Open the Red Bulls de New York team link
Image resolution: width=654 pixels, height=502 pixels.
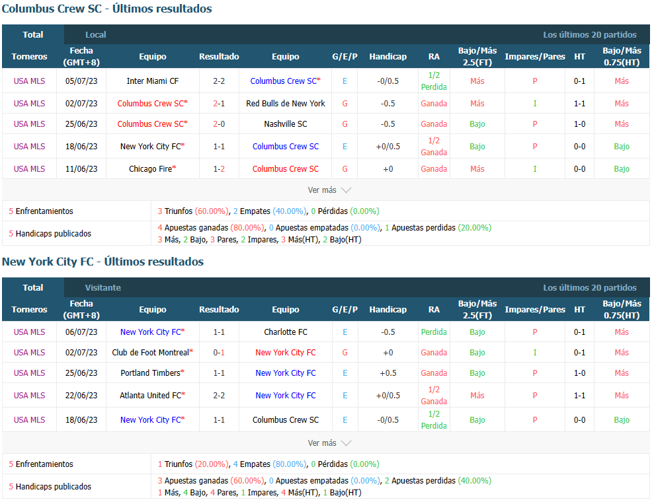(x=285, y=103)
